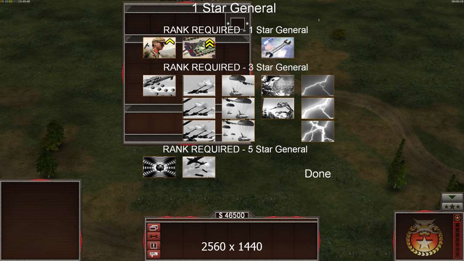Select the Red Guard soldier training upgrade

click(159, 47)
